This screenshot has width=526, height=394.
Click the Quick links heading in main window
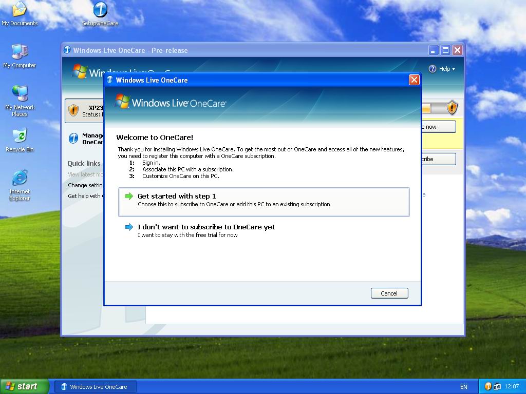click(x=84, y=163)
